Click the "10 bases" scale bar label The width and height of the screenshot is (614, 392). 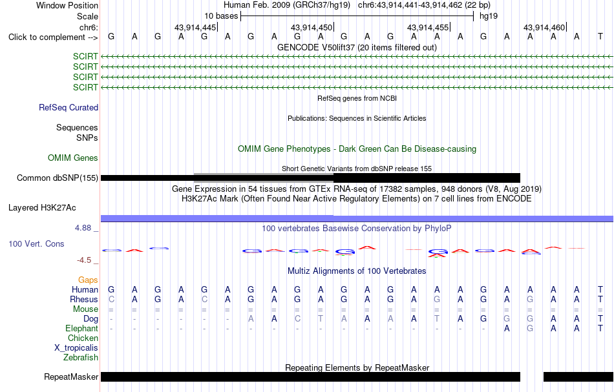point(221,16)
